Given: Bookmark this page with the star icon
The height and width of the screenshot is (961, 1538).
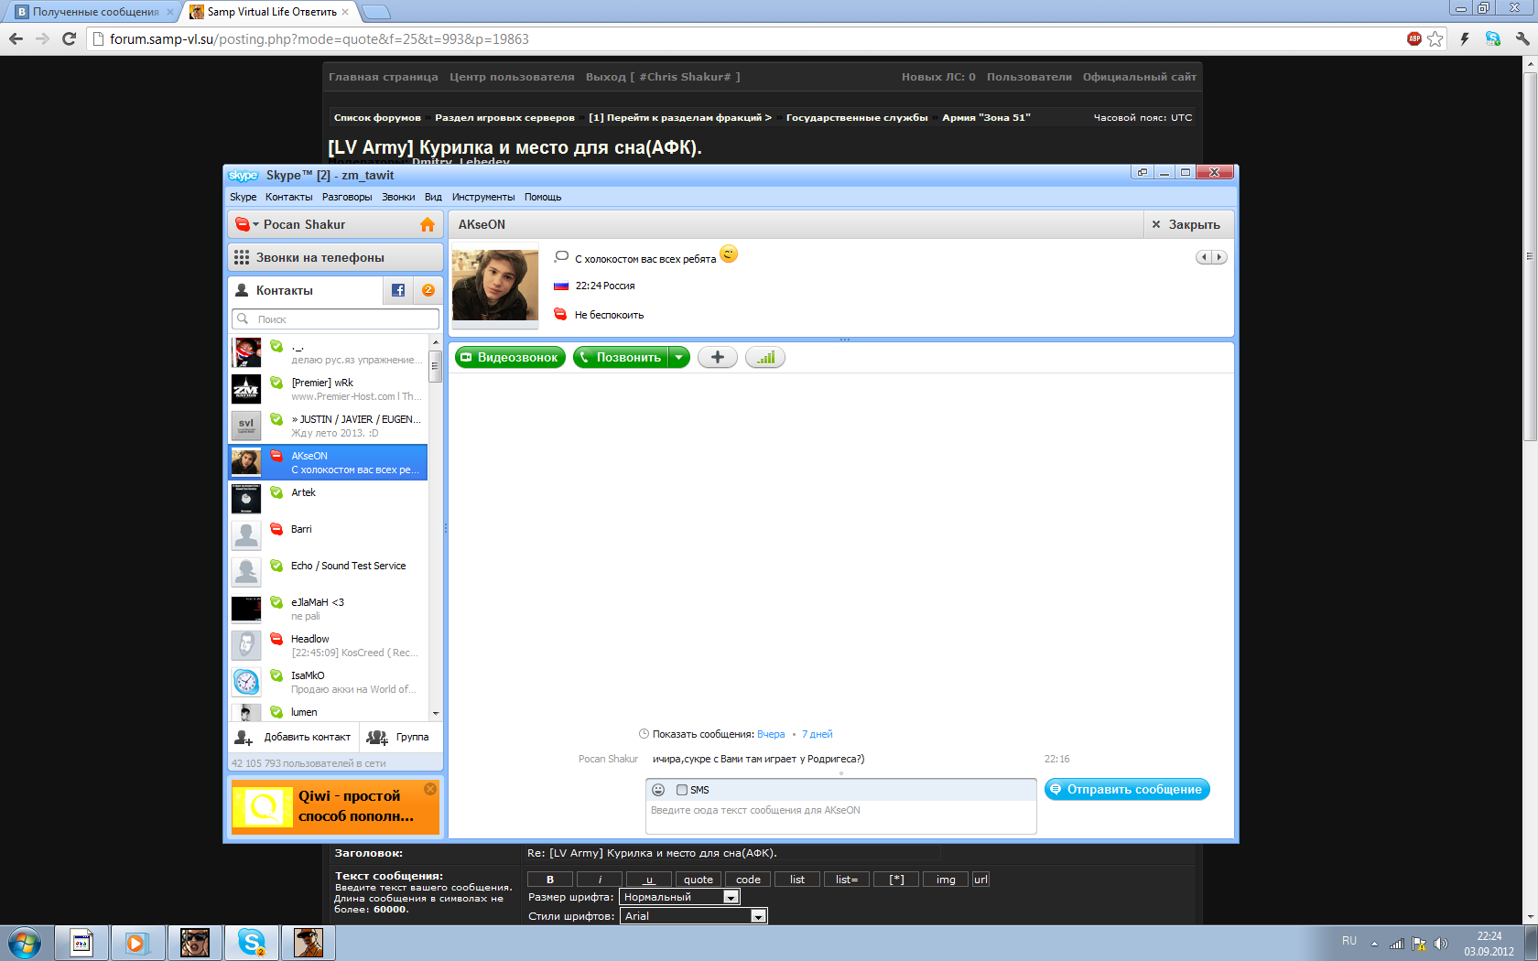Looking at the screenshot, I should pyautogui.click(x=1435, y=38).
